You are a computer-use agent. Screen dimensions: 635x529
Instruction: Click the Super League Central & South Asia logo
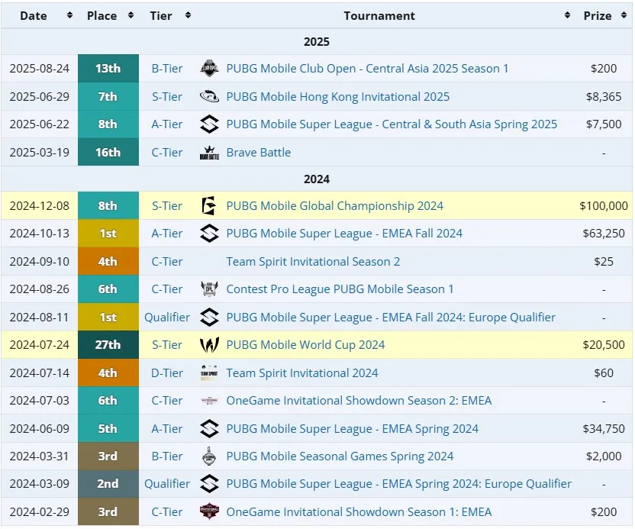(209, 124)
